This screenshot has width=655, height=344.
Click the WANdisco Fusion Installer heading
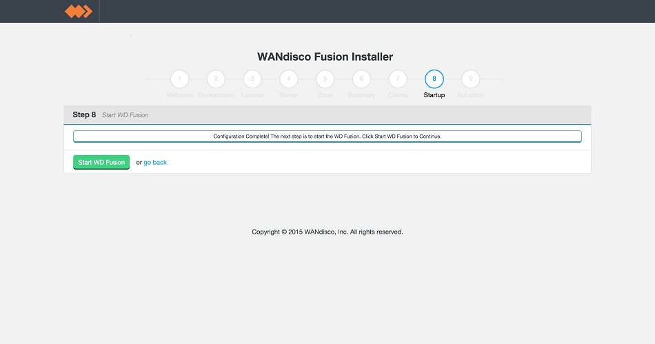click(325, 57)
